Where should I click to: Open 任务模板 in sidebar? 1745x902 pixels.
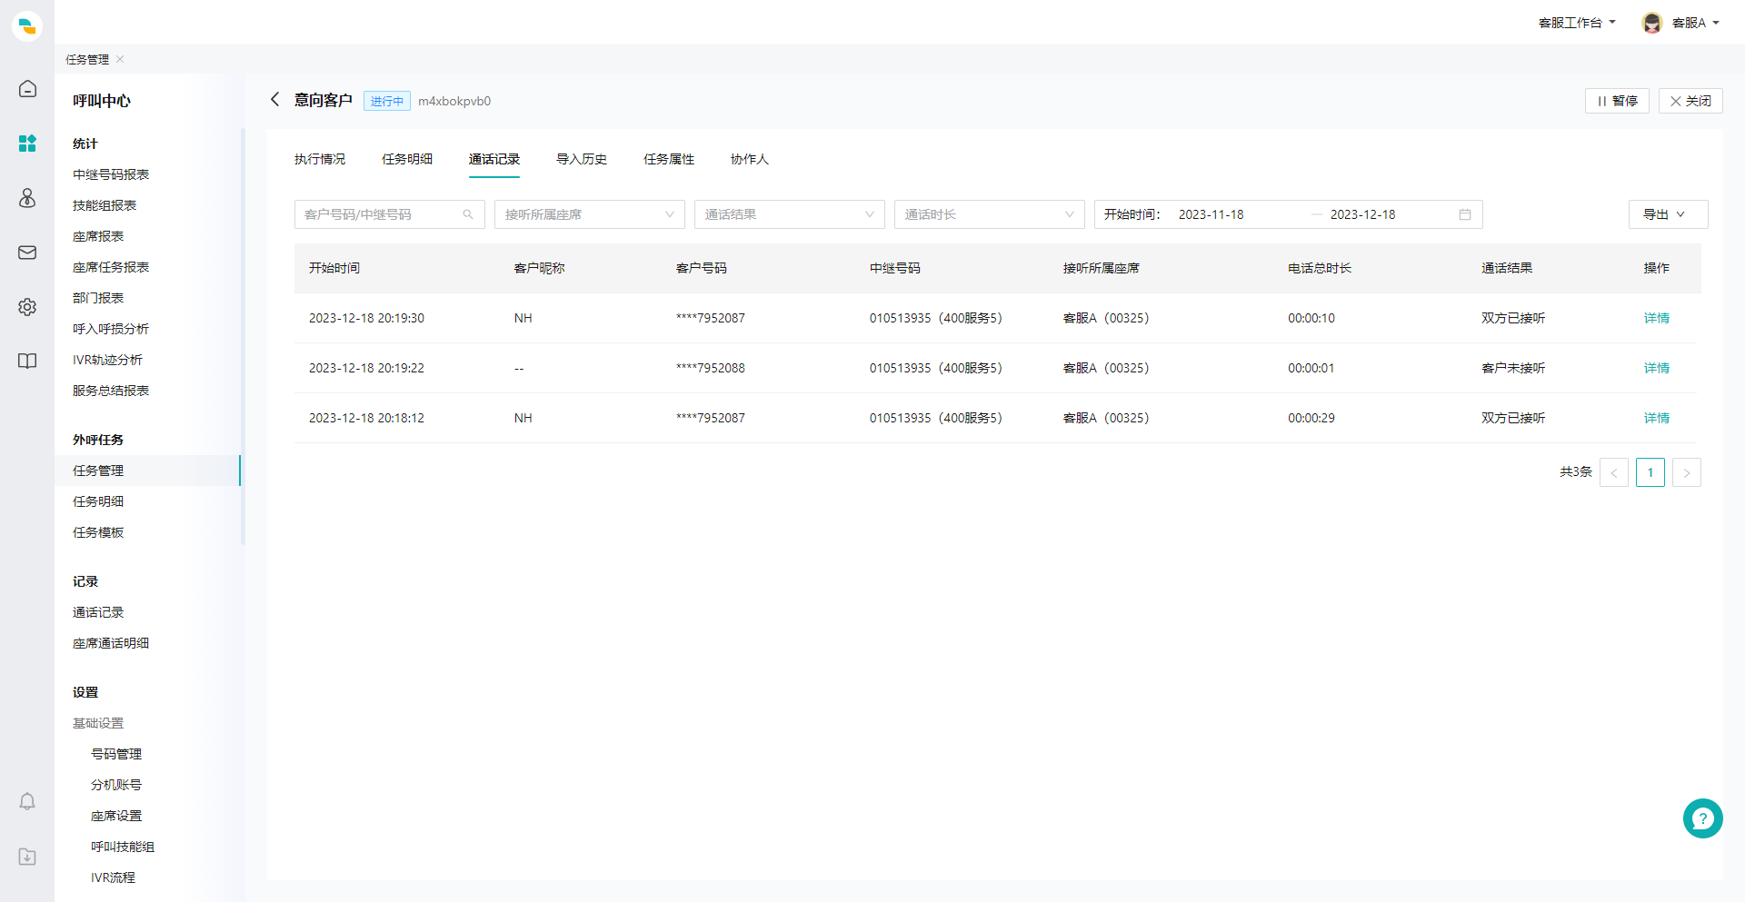point(98,532)
